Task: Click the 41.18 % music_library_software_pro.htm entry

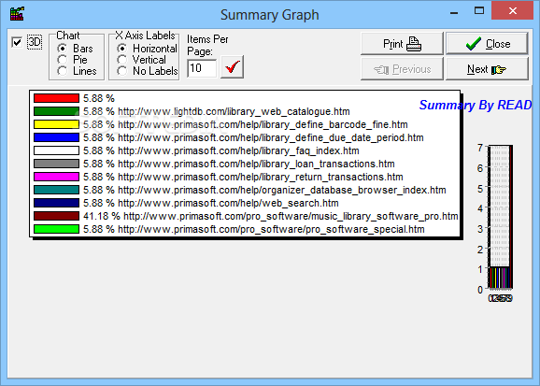Action: (271, 217)
